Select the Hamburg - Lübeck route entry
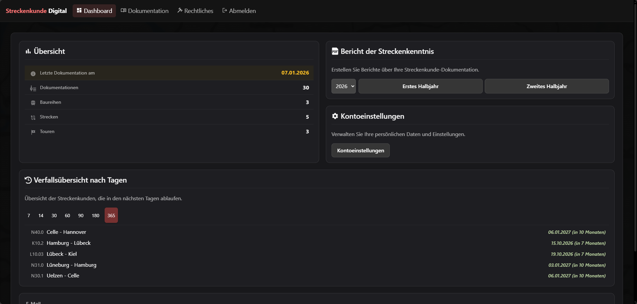637x304 pixels. (68, 243)
